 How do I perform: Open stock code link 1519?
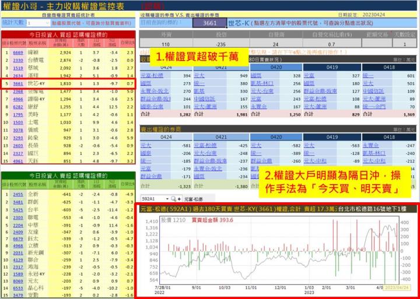pos(18,68)
